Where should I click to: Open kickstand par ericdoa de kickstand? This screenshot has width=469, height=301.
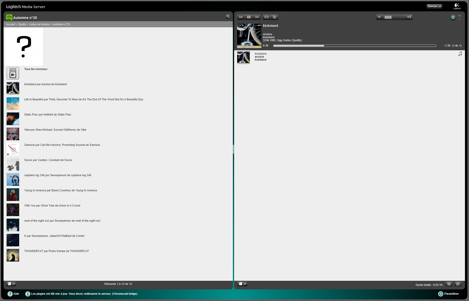pos(45,84)
